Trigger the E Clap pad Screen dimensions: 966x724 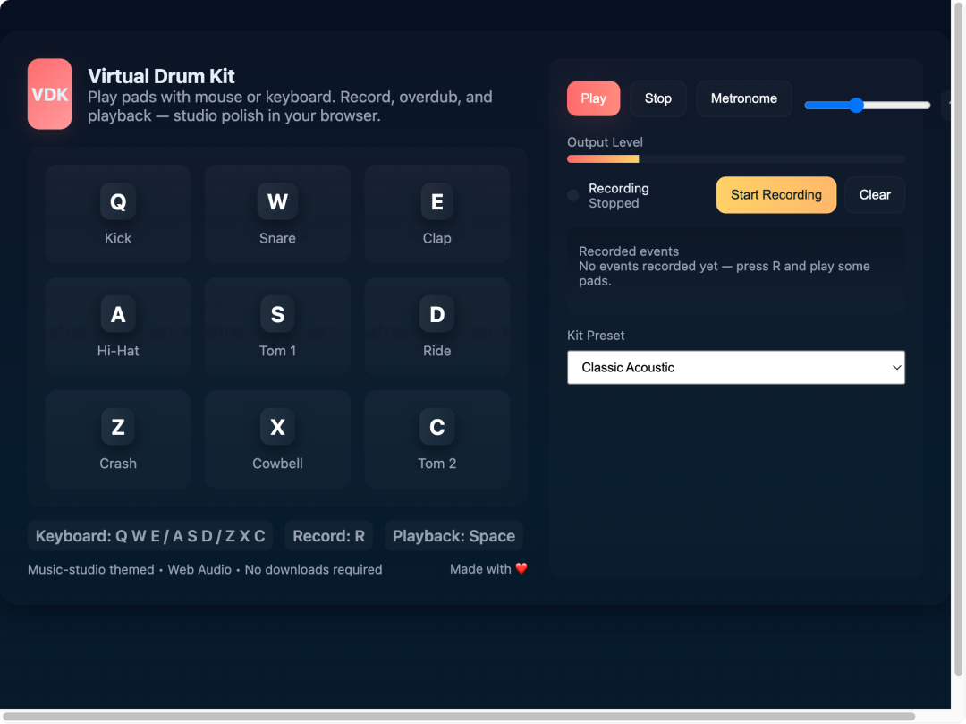tap(436, 214)
